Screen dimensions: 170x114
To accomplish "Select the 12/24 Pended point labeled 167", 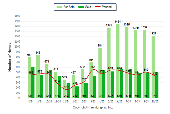I will 67,89.
